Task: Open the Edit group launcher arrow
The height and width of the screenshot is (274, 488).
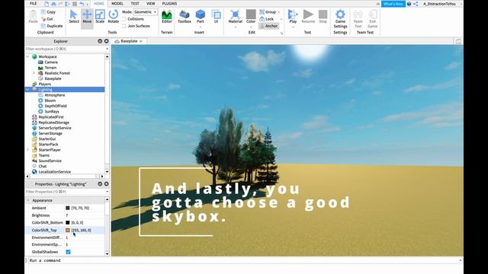Action: [x=281, y=33]
